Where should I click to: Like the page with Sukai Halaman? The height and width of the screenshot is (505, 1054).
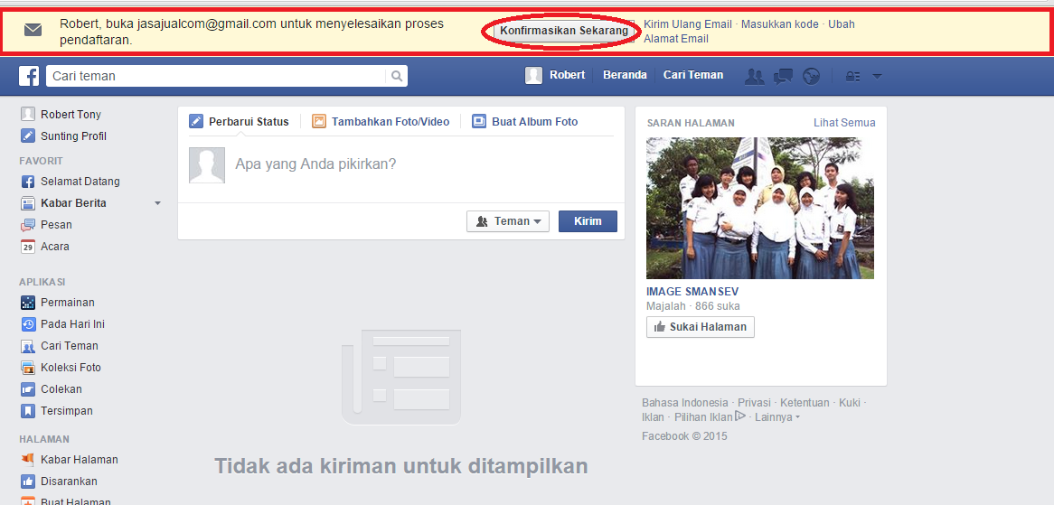point(700,327)
